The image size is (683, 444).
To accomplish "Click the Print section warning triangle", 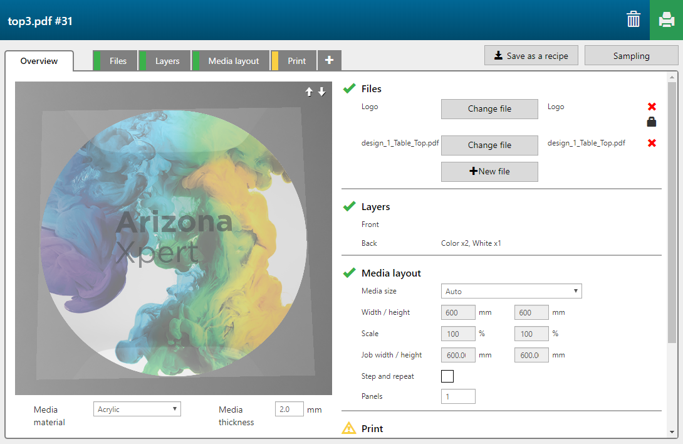I will point(349,428).
